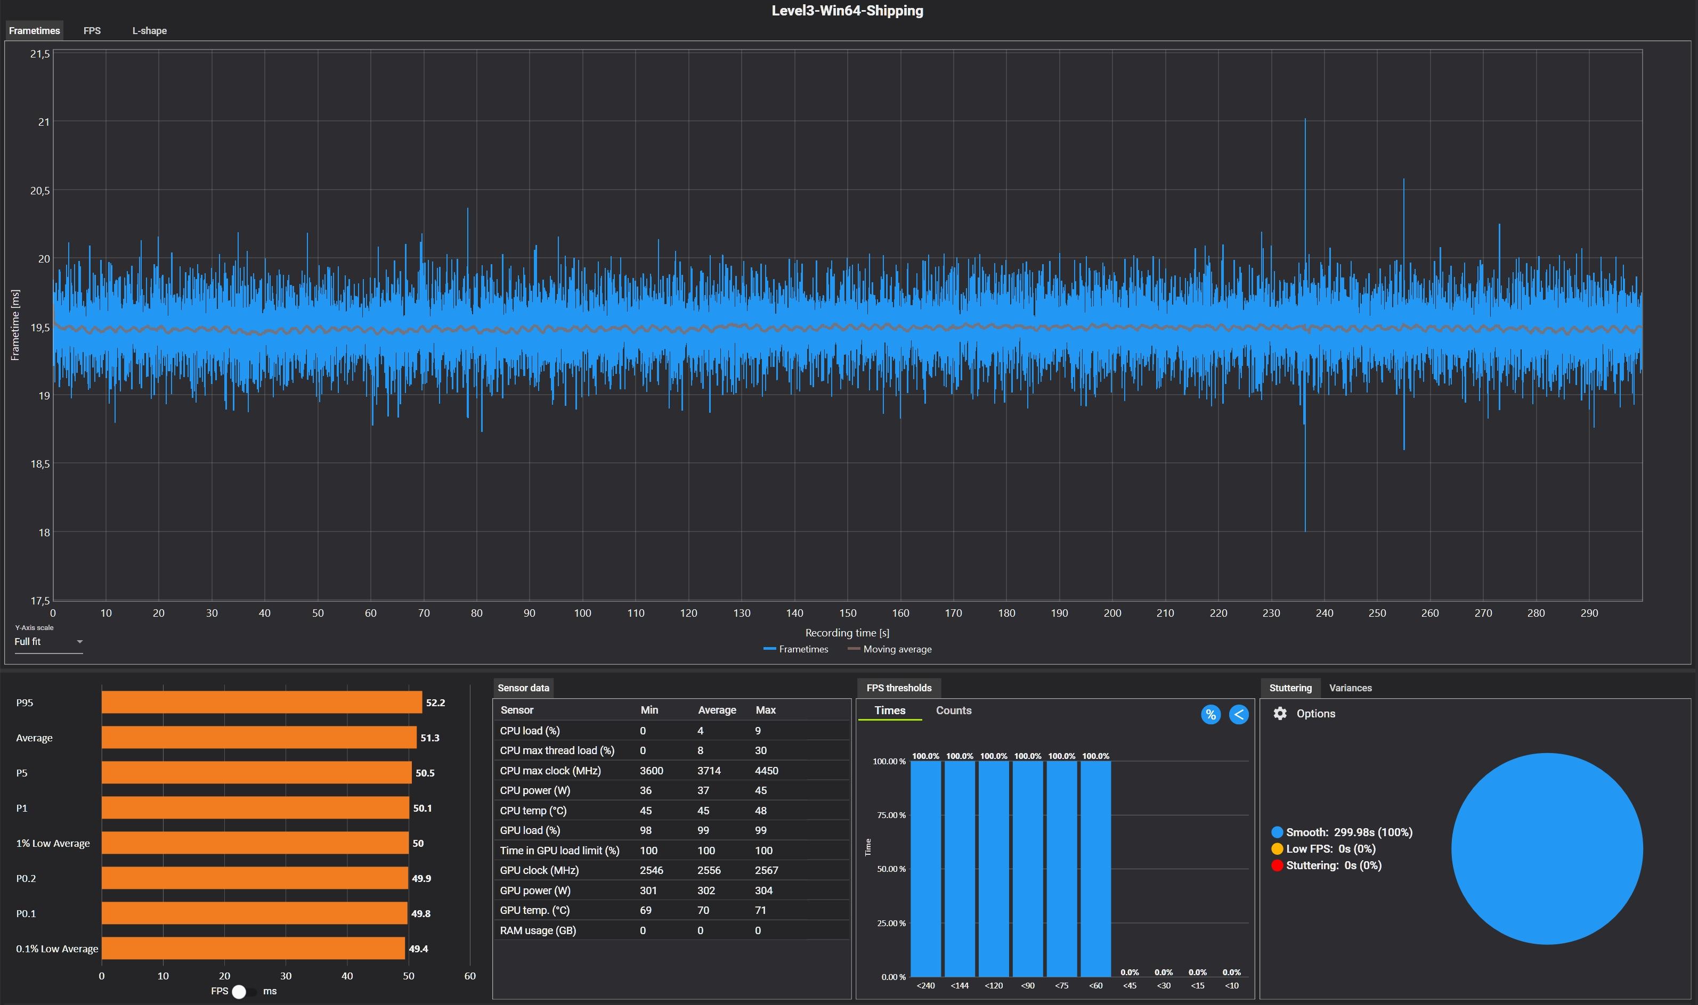Select the GPU temp. (°C) row
The width and height of the screenshot is (1698, 1005).
671,911
